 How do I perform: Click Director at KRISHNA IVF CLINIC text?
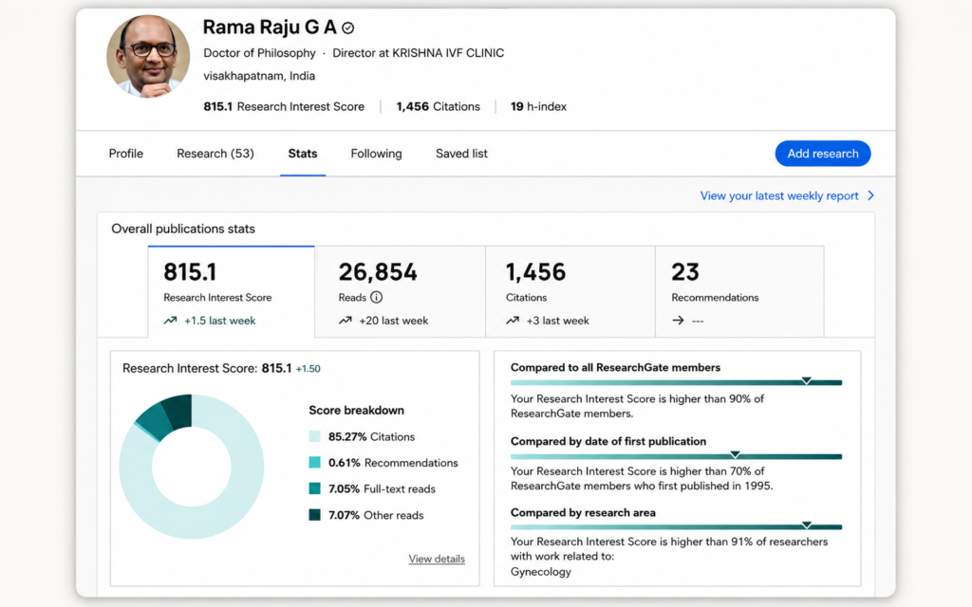click(x=418, y=53)
